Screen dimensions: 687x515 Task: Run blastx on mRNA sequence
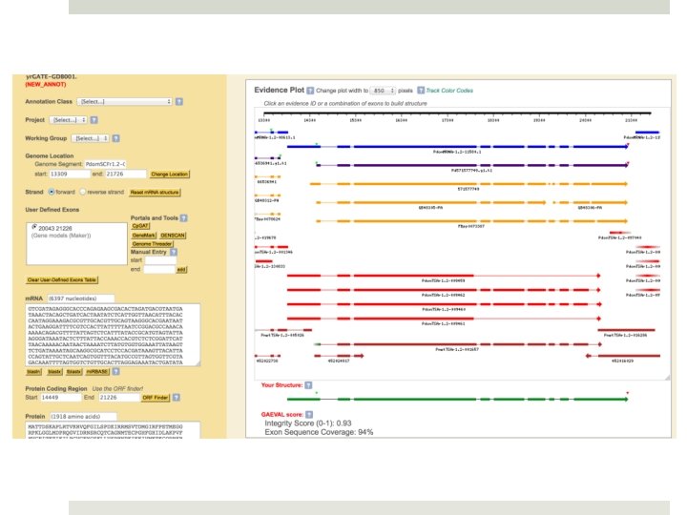(x=54, y=372)
